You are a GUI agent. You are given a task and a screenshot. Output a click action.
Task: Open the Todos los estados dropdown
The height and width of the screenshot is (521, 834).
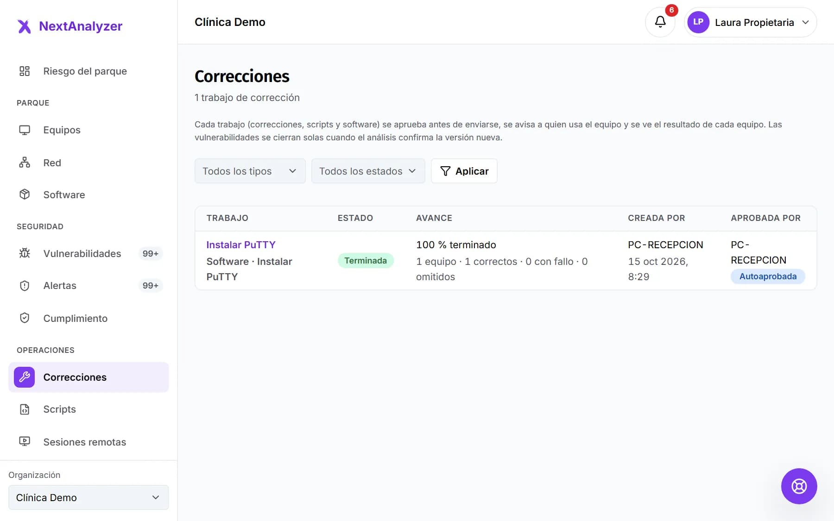[x=368, y=171]
